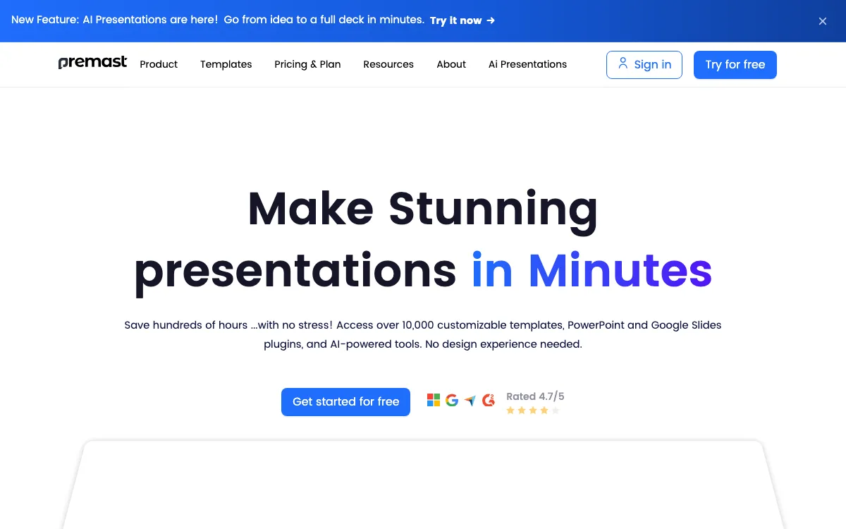Open the About menu

point(451,64)
